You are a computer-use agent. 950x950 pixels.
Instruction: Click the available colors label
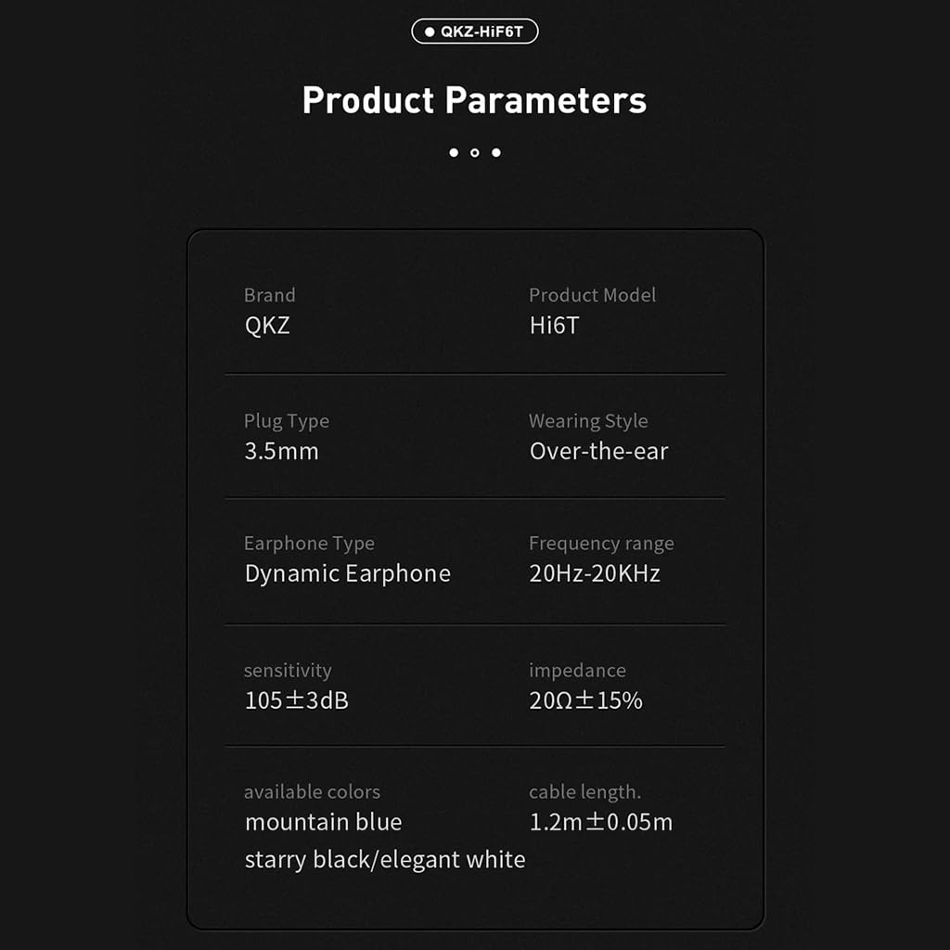(x=312, y=792)
